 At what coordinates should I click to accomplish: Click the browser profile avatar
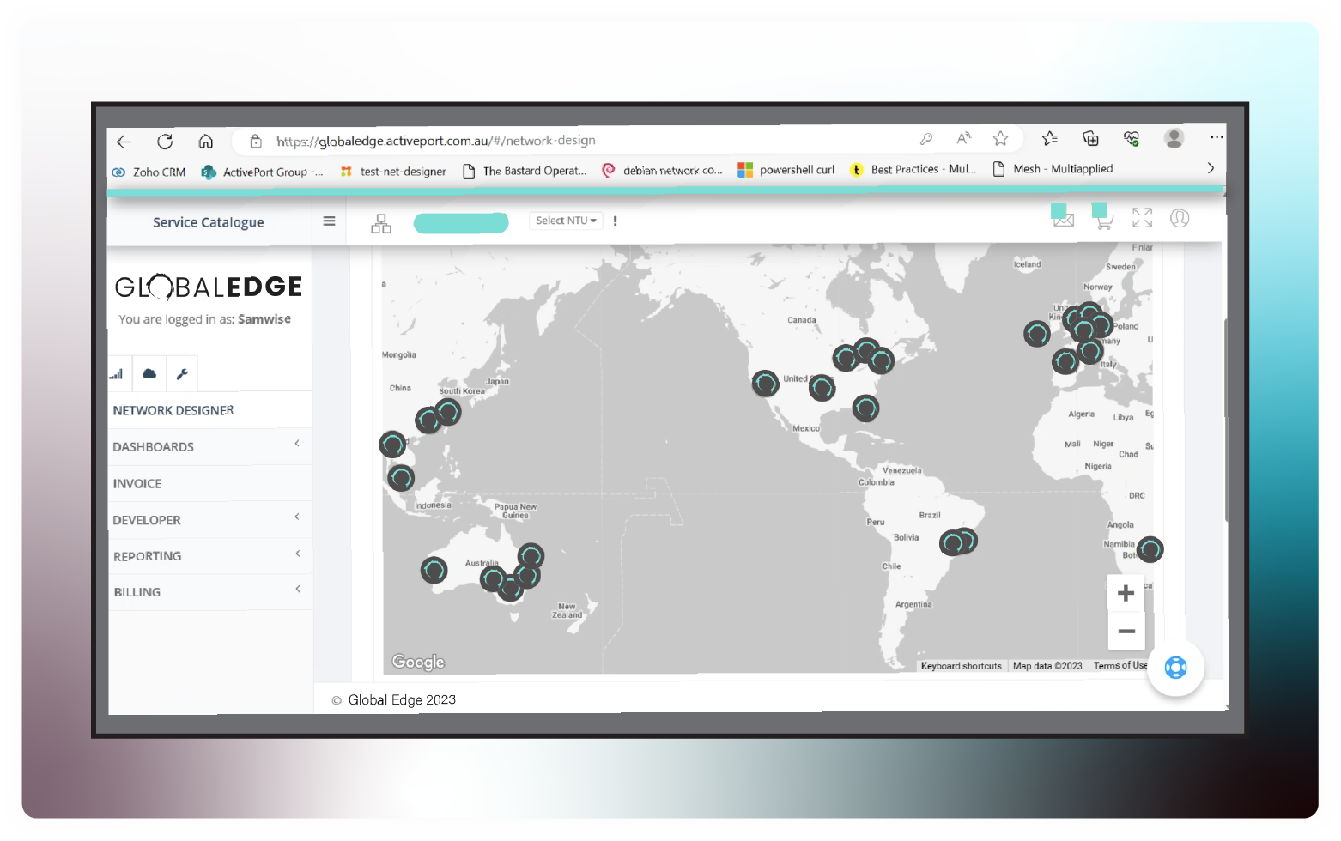1174,137
